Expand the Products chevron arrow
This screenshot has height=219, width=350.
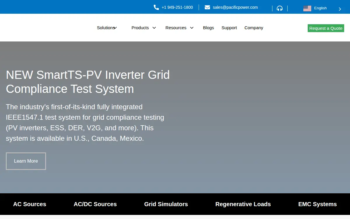pos(154,28)
